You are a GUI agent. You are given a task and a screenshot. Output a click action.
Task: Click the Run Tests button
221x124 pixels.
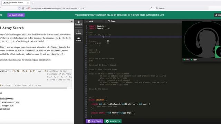(113, 121)
